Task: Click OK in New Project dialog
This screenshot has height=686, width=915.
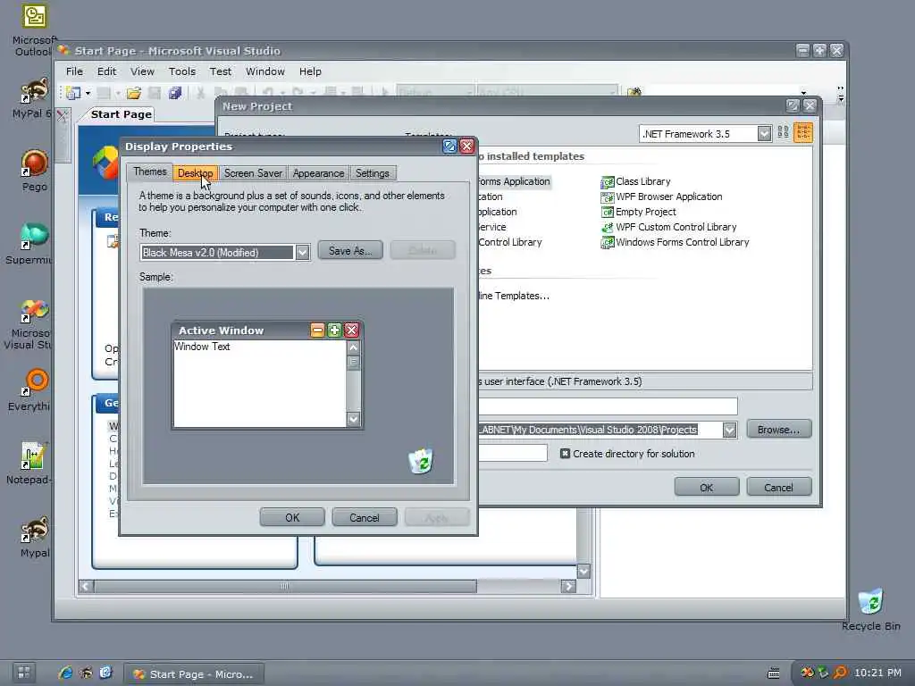Action: [x=707, y=487]
